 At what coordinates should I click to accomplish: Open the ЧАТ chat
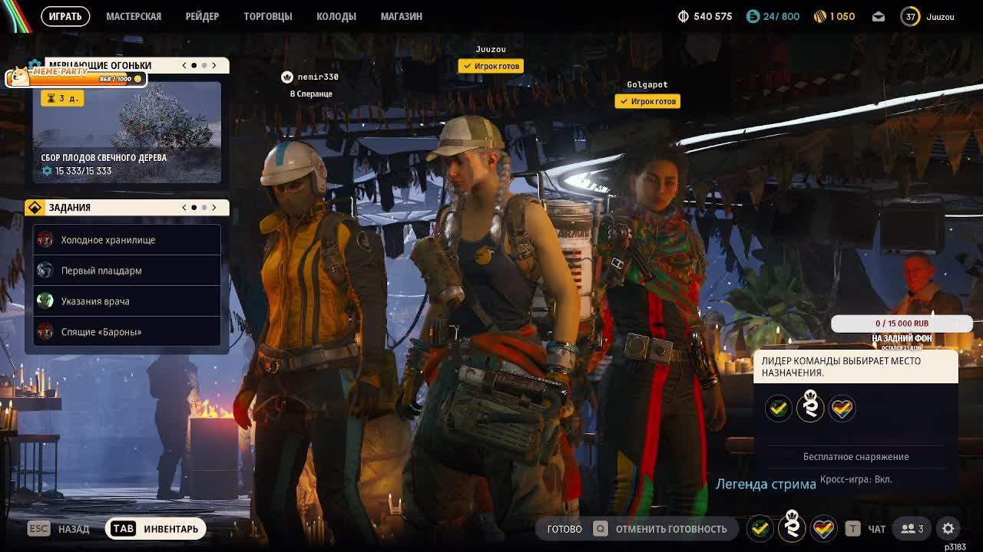pos(866,529)
